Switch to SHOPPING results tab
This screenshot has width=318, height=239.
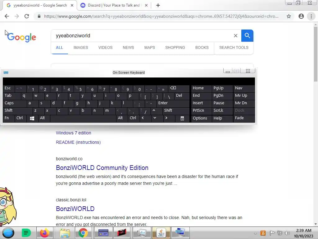click(x=175, y=48)
